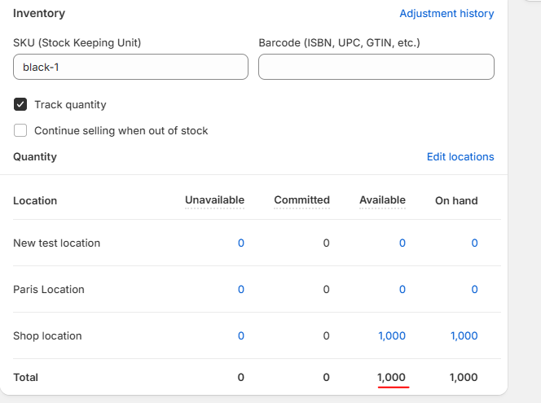Open the Adjustment history link
Screen dimensions: 541x403
pos(446,14)
